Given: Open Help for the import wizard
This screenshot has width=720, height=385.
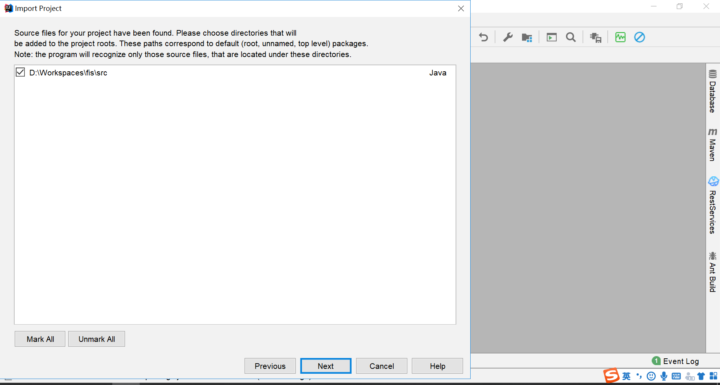Looking at the screenshot, I should 438,366.
